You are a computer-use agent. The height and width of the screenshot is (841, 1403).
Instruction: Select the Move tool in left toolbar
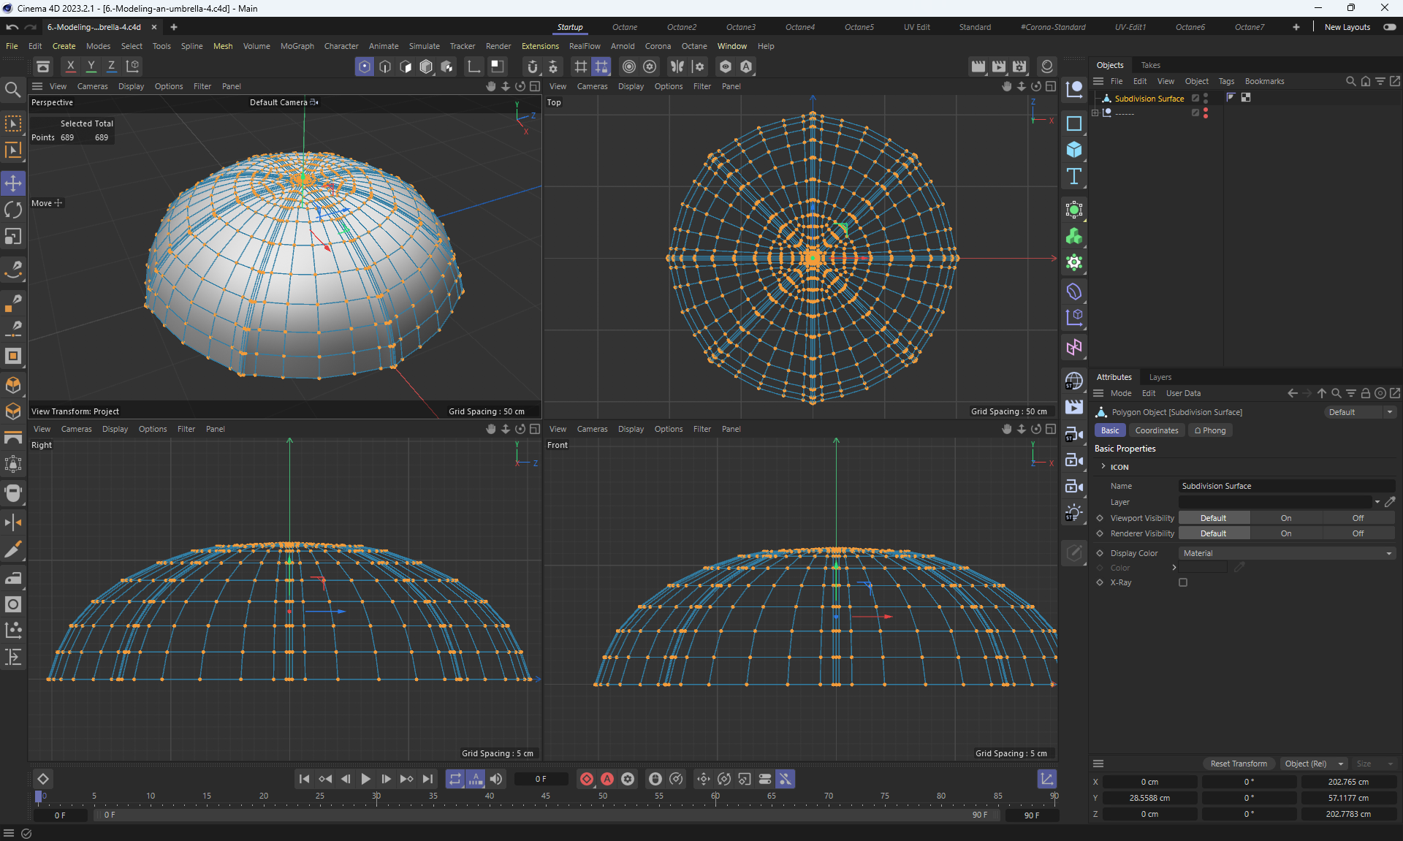[13, 183]
